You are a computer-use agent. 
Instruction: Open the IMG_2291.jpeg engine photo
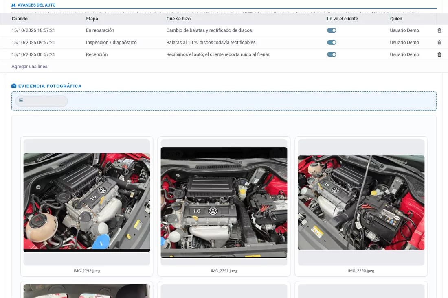click(224, 202)
